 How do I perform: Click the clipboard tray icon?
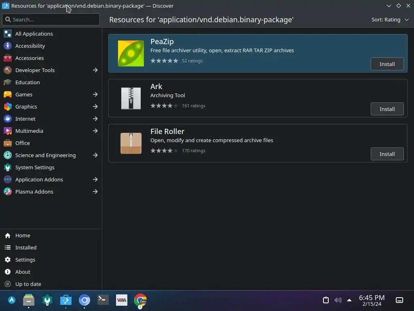(326, 300)
